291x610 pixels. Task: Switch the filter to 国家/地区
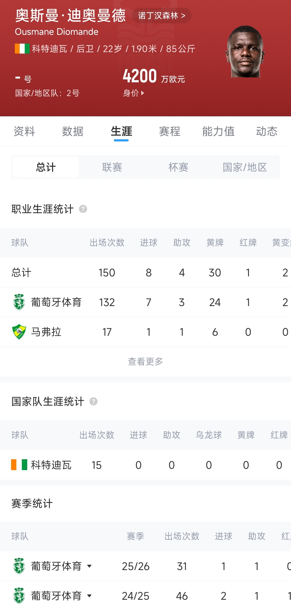(245, 167)
